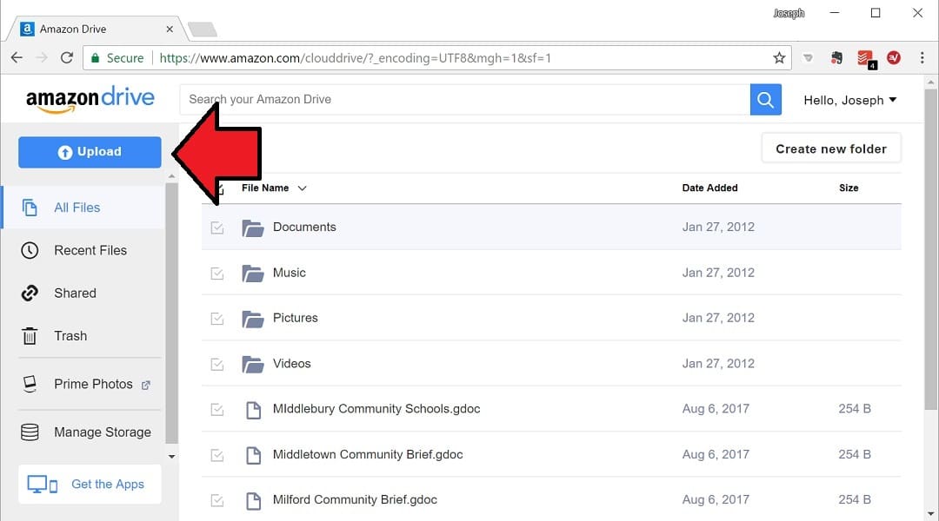Click the Prime Photos photos icon
This screenshot has width=939, height=521.
click(x=29, y=384)
